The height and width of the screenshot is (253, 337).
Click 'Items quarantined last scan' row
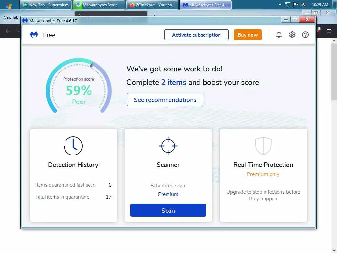click(x=73, y=185)
